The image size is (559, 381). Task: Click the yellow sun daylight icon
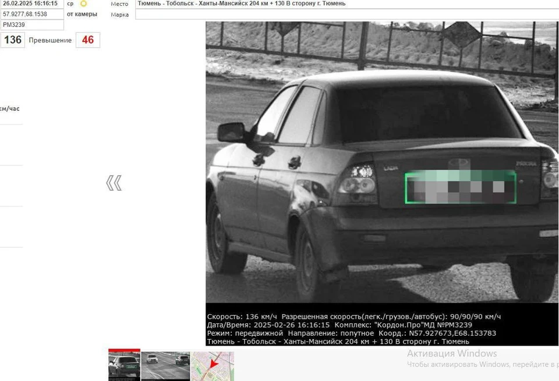point(83,3)
